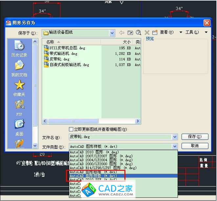The image size is (217, 201).
Task: Open 历史记录 in the places sidebar
Action: click(19, 49)
